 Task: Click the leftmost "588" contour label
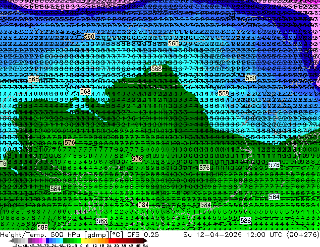pyautogui.click(x=43, y=227)
